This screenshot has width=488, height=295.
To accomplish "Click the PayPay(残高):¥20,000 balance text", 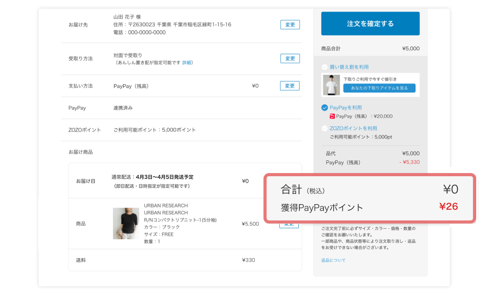I will [364, 116].
